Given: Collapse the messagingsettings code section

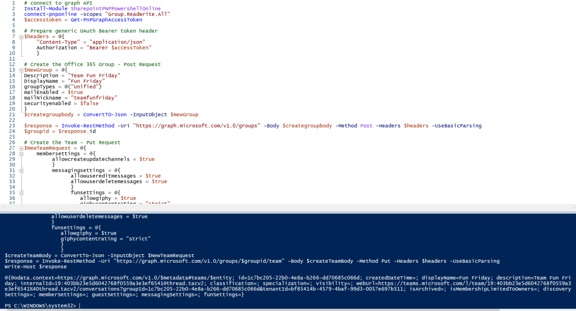Looking at the screenshot, I should point(21,171).
